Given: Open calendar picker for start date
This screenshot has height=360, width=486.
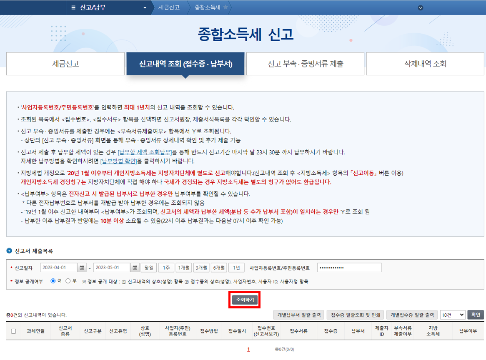Looking at the screenshot, I should (82, 268).
